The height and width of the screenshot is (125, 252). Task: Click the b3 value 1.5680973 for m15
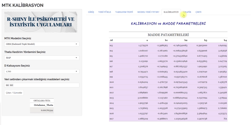[202, 108]
